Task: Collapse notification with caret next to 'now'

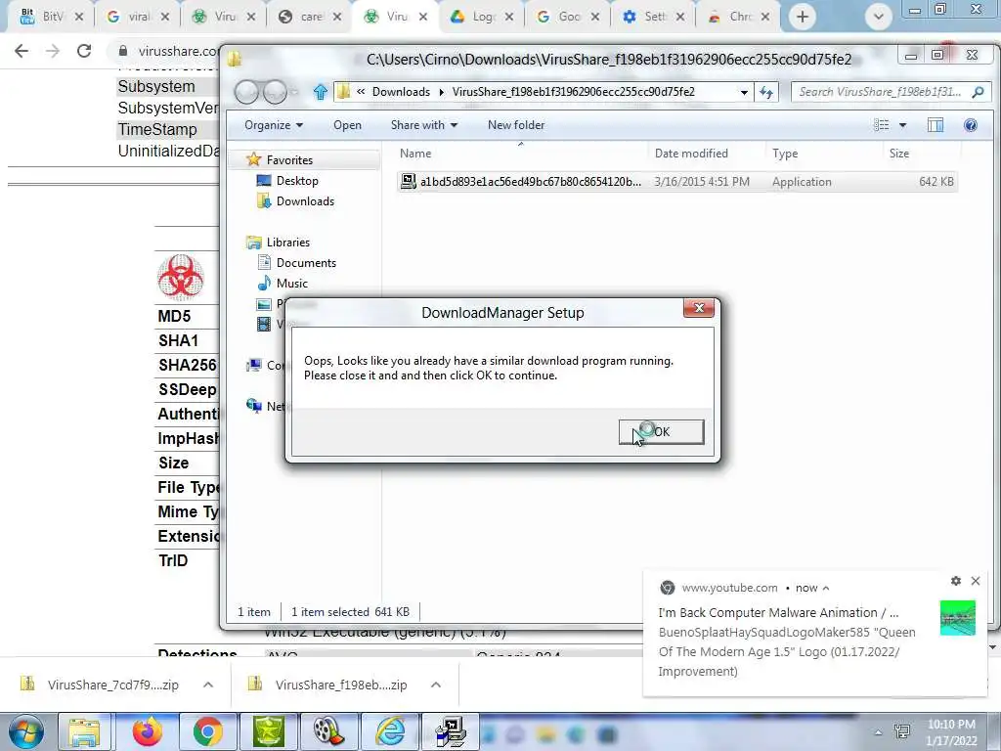Action: point(825,588)
